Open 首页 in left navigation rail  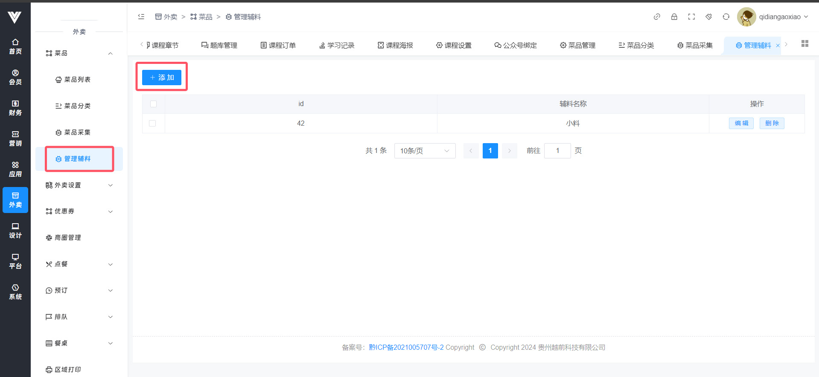coord(15,46)
